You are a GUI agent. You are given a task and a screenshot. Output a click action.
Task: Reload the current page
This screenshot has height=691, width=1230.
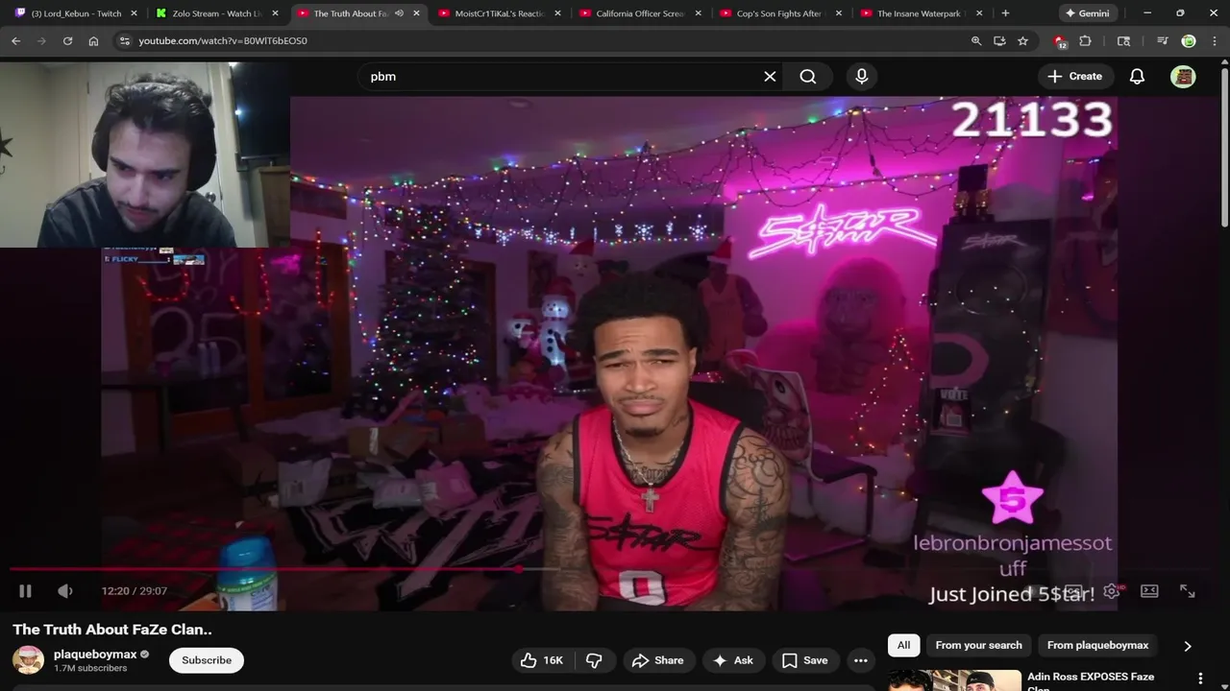67,41
